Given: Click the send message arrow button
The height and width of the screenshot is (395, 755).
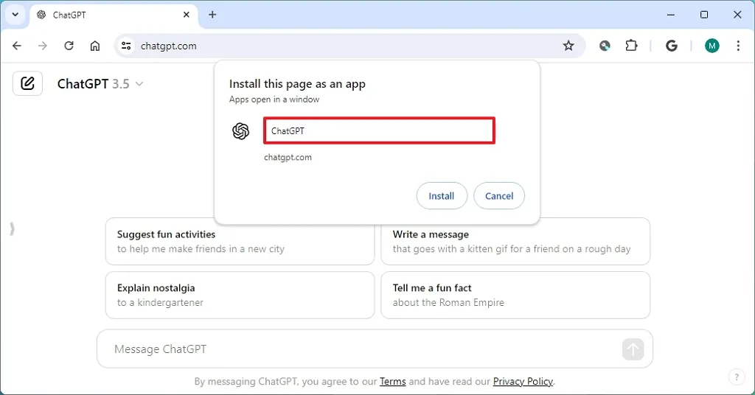Looking at the screenshot, I should [633, 349].
